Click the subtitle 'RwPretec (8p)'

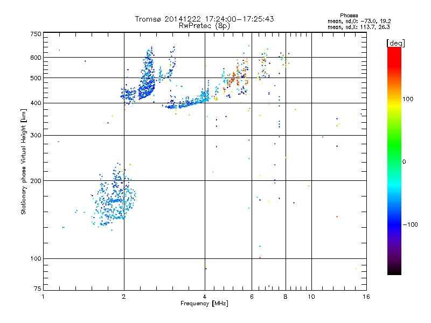[204, 26]
